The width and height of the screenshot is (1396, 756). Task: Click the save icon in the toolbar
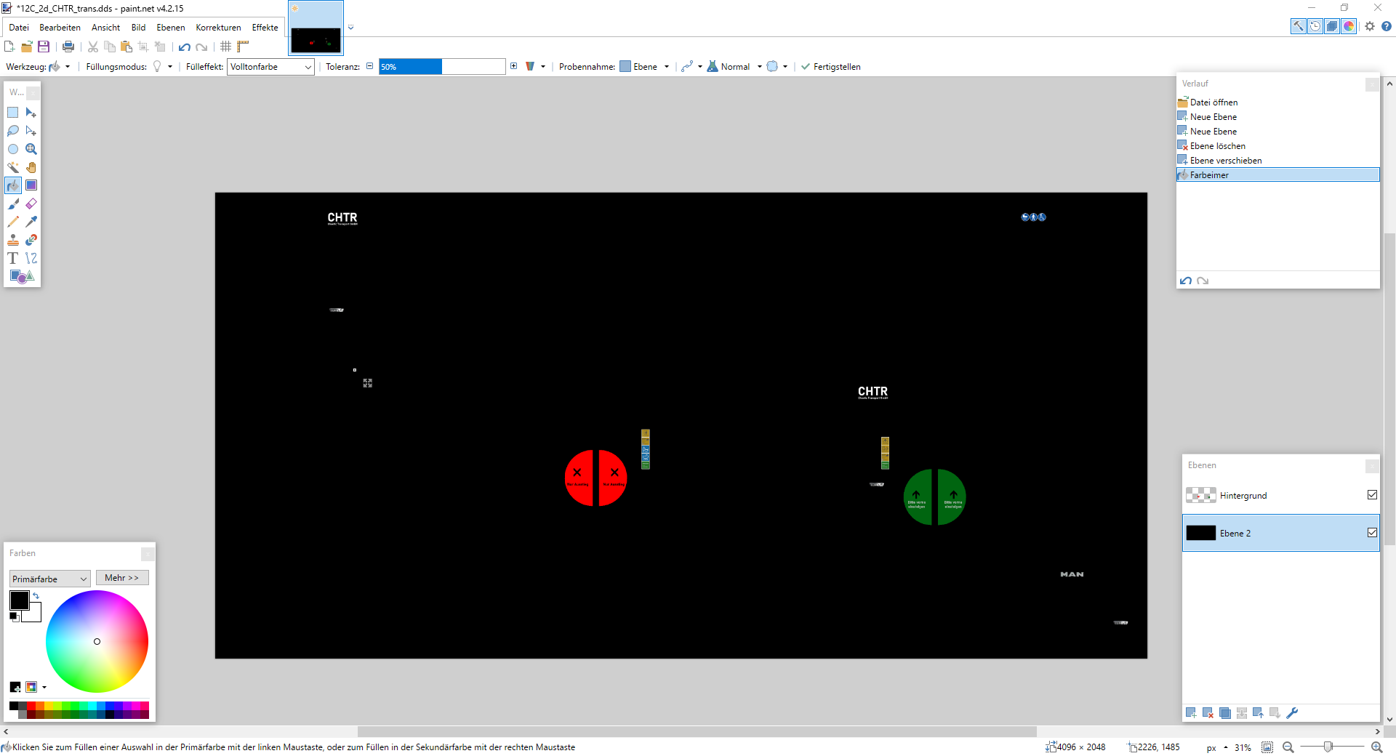click(44, 47)
